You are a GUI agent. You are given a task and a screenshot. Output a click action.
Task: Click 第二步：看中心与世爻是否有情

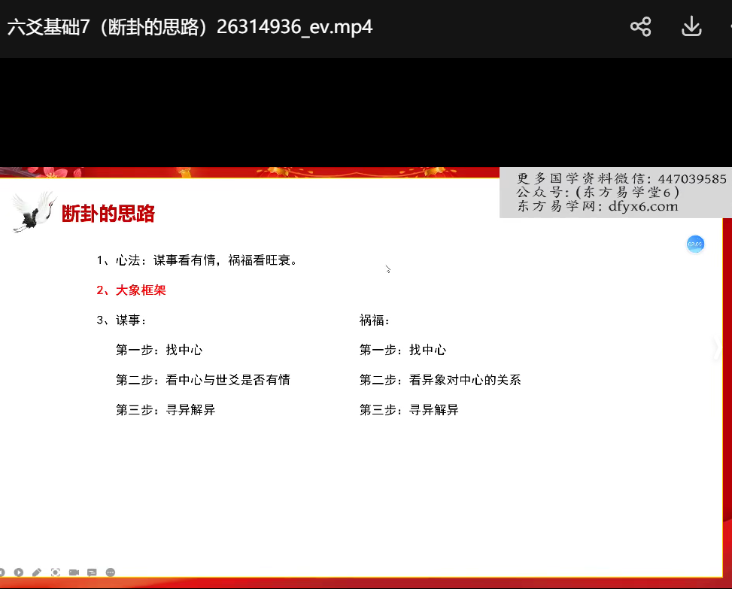tap(203, 380)
